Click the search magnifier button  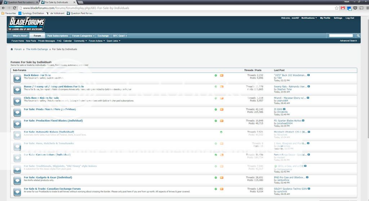[x=358, y=36]
